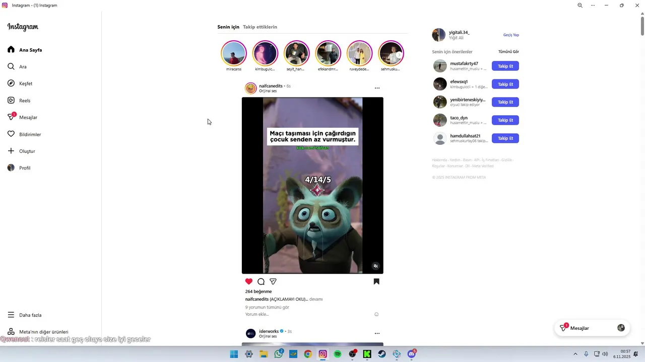Open naifcanedits profile name on post

(271, 86)
